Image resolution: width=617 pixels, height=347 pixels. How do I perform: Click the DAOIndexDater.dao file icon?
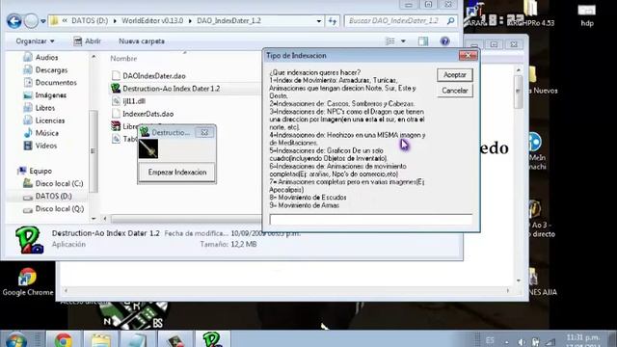point(116,75)
